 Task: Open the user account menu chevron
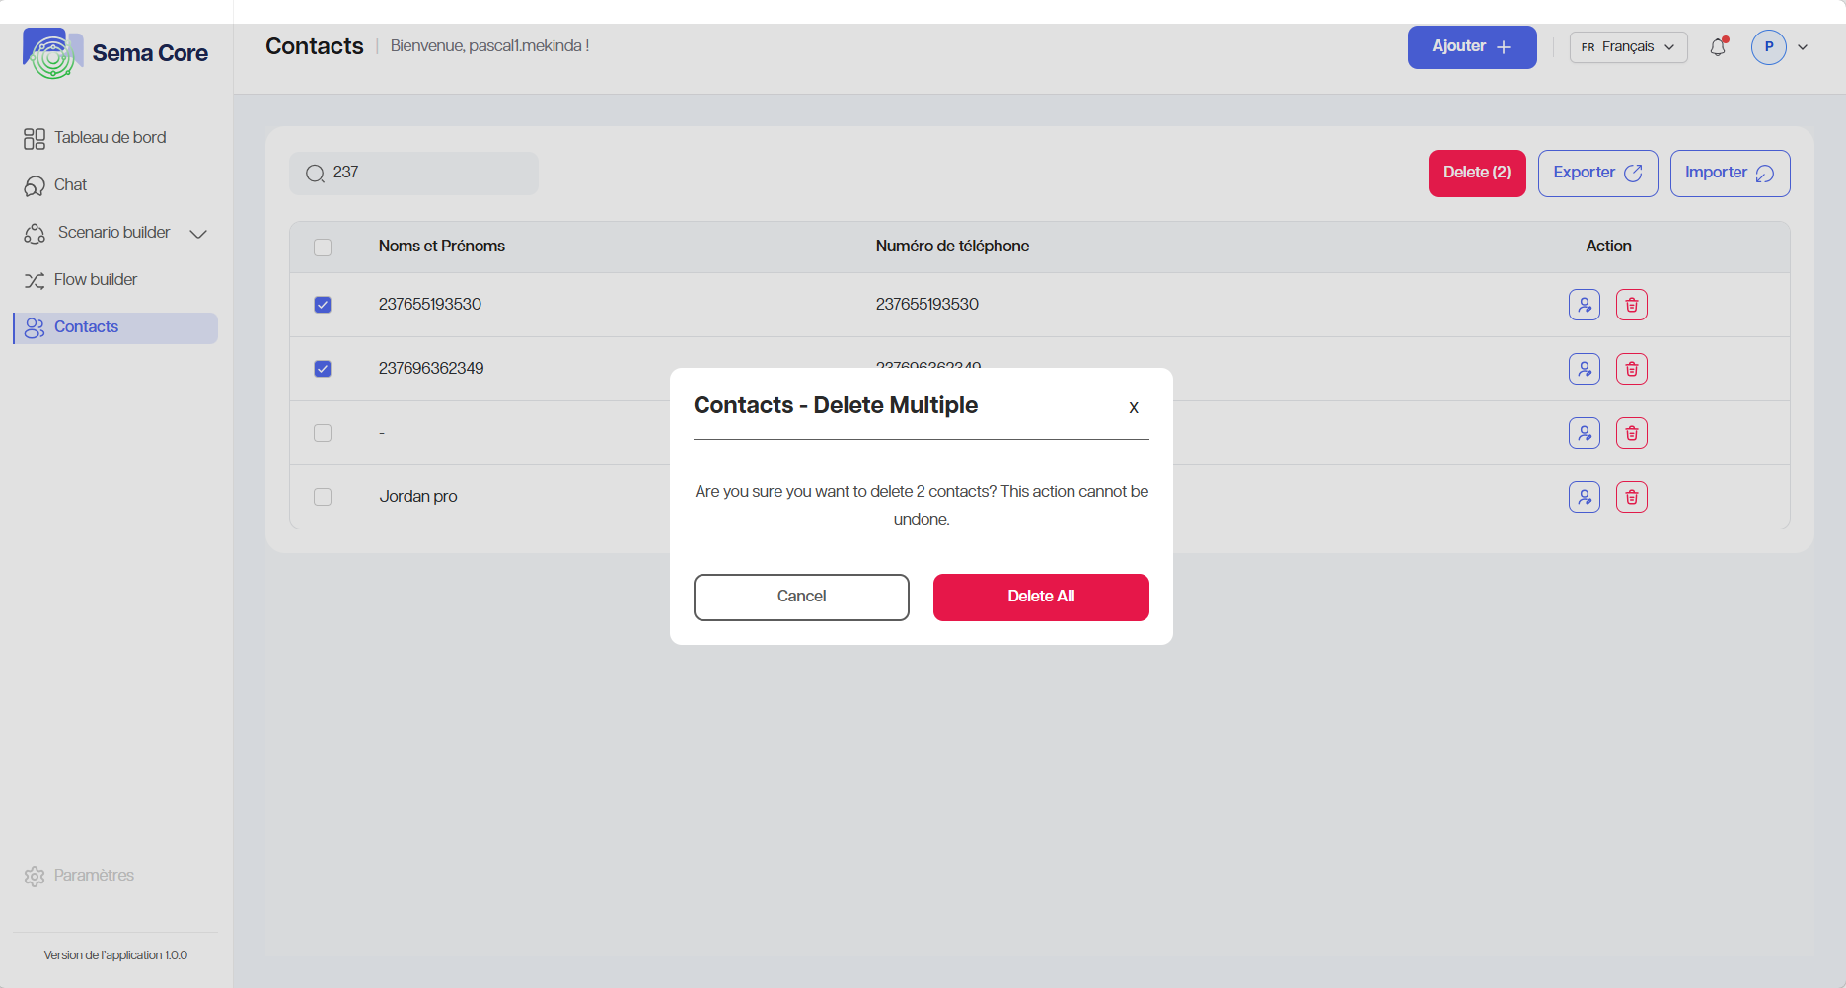pyautogui.click(x=1803, y=47)
